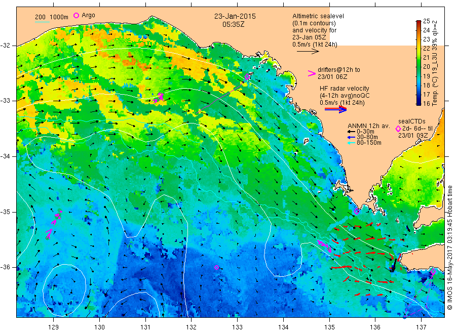Click the 'ANMN 12h av.' legend heading

[x=369, y=126]
